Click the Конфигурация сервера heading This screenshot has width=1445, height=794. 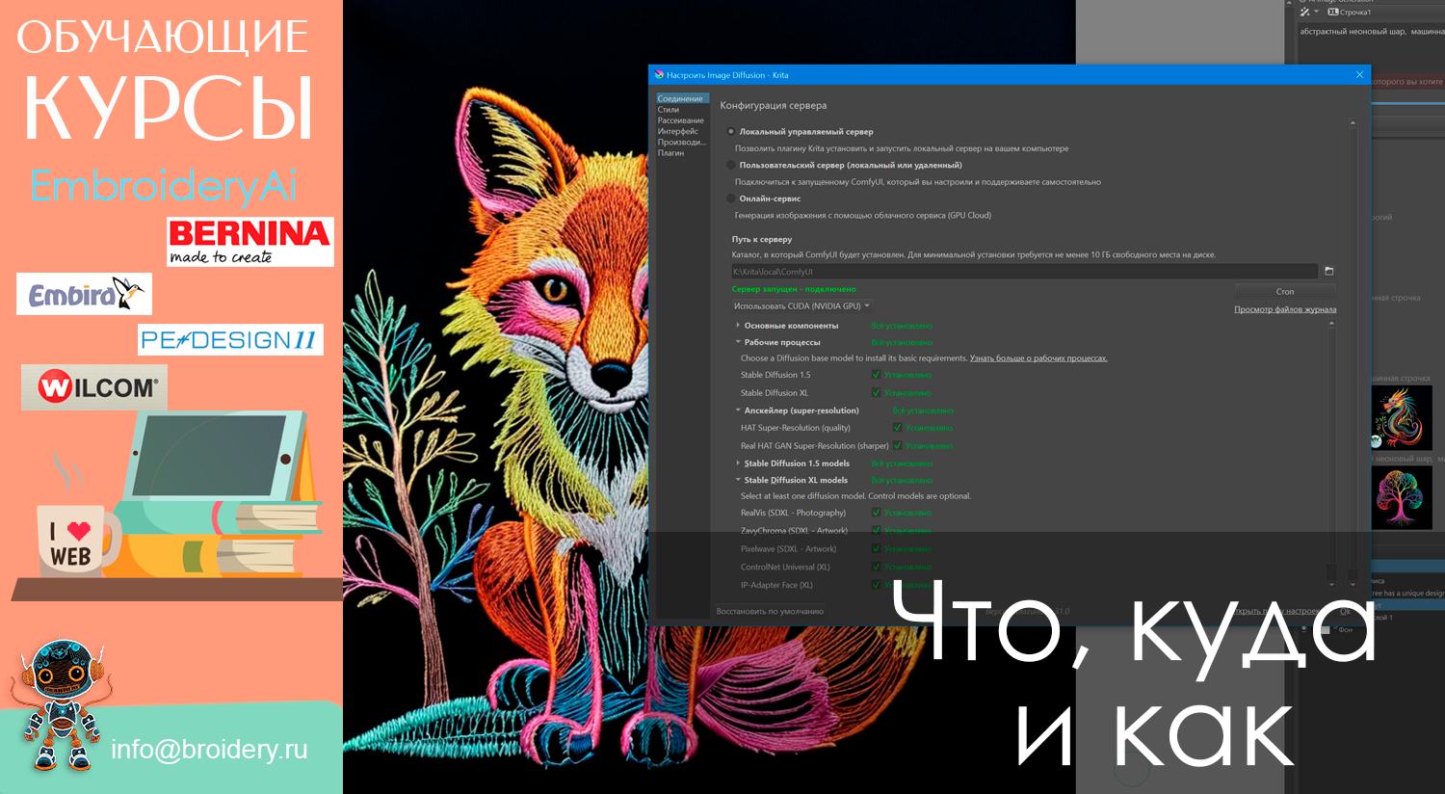pos(773,105)
